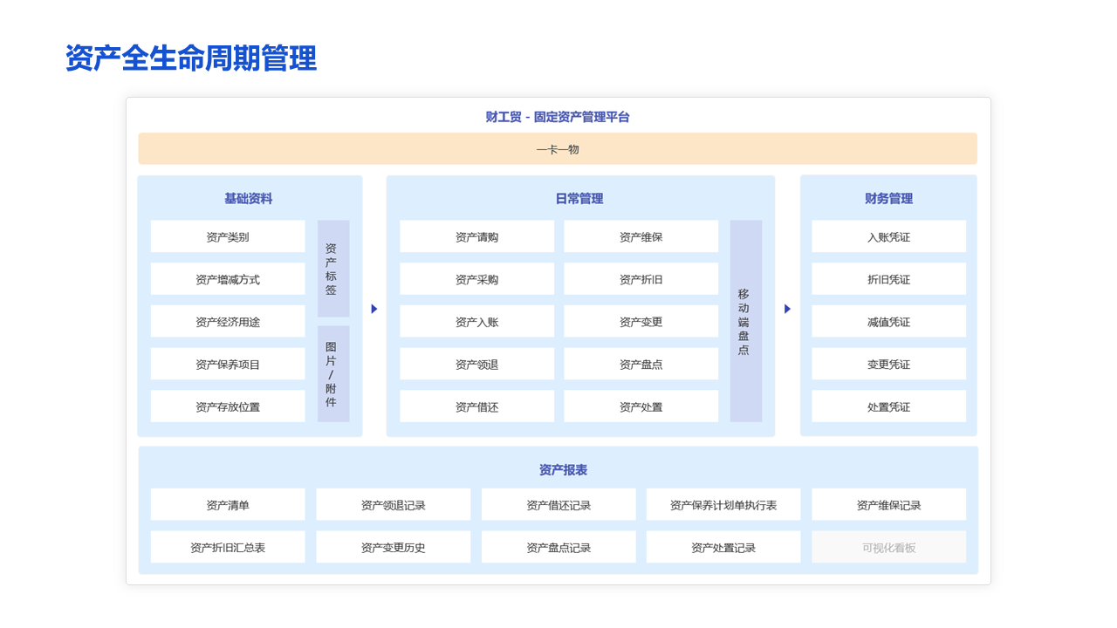
Task: Select the 一卡一物 orange banner
Action: [558, 149]
